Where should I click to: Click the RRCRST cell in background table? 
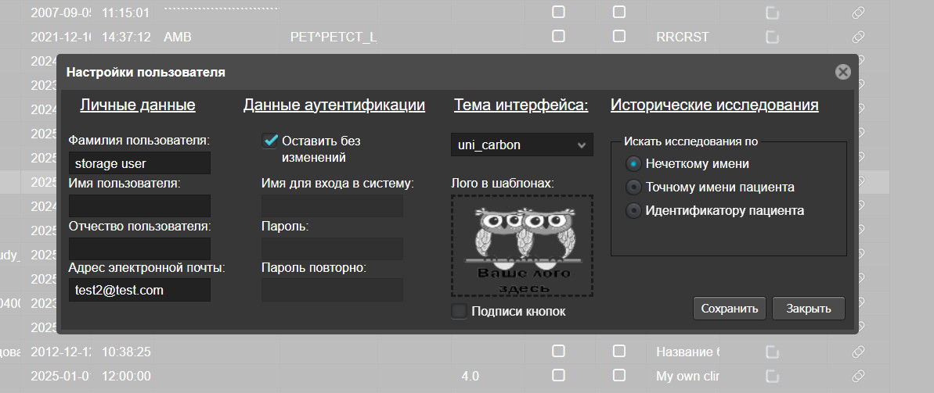[683, 37]
